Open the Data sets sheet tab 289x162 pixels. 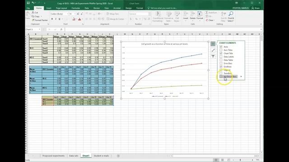[74, 156]
